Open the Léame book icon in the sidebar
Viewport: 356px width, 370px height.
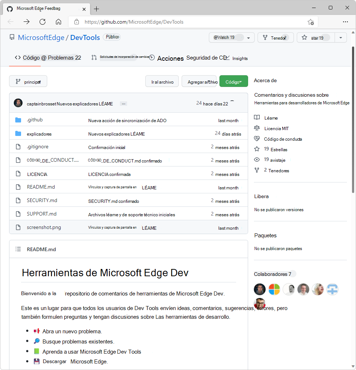tap(257, 117)
